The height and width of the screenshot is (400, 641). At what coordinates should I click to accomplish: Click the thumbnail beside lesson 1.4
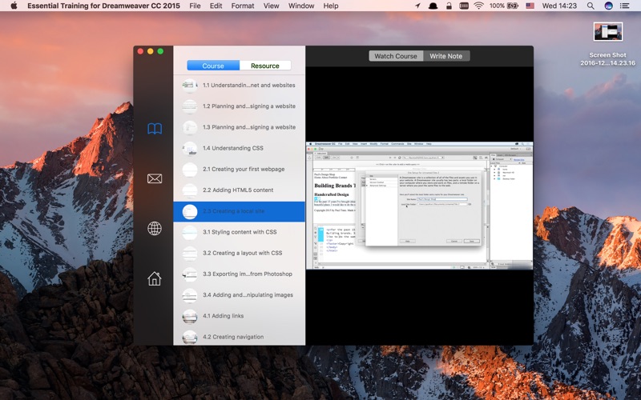pos(190,148)
